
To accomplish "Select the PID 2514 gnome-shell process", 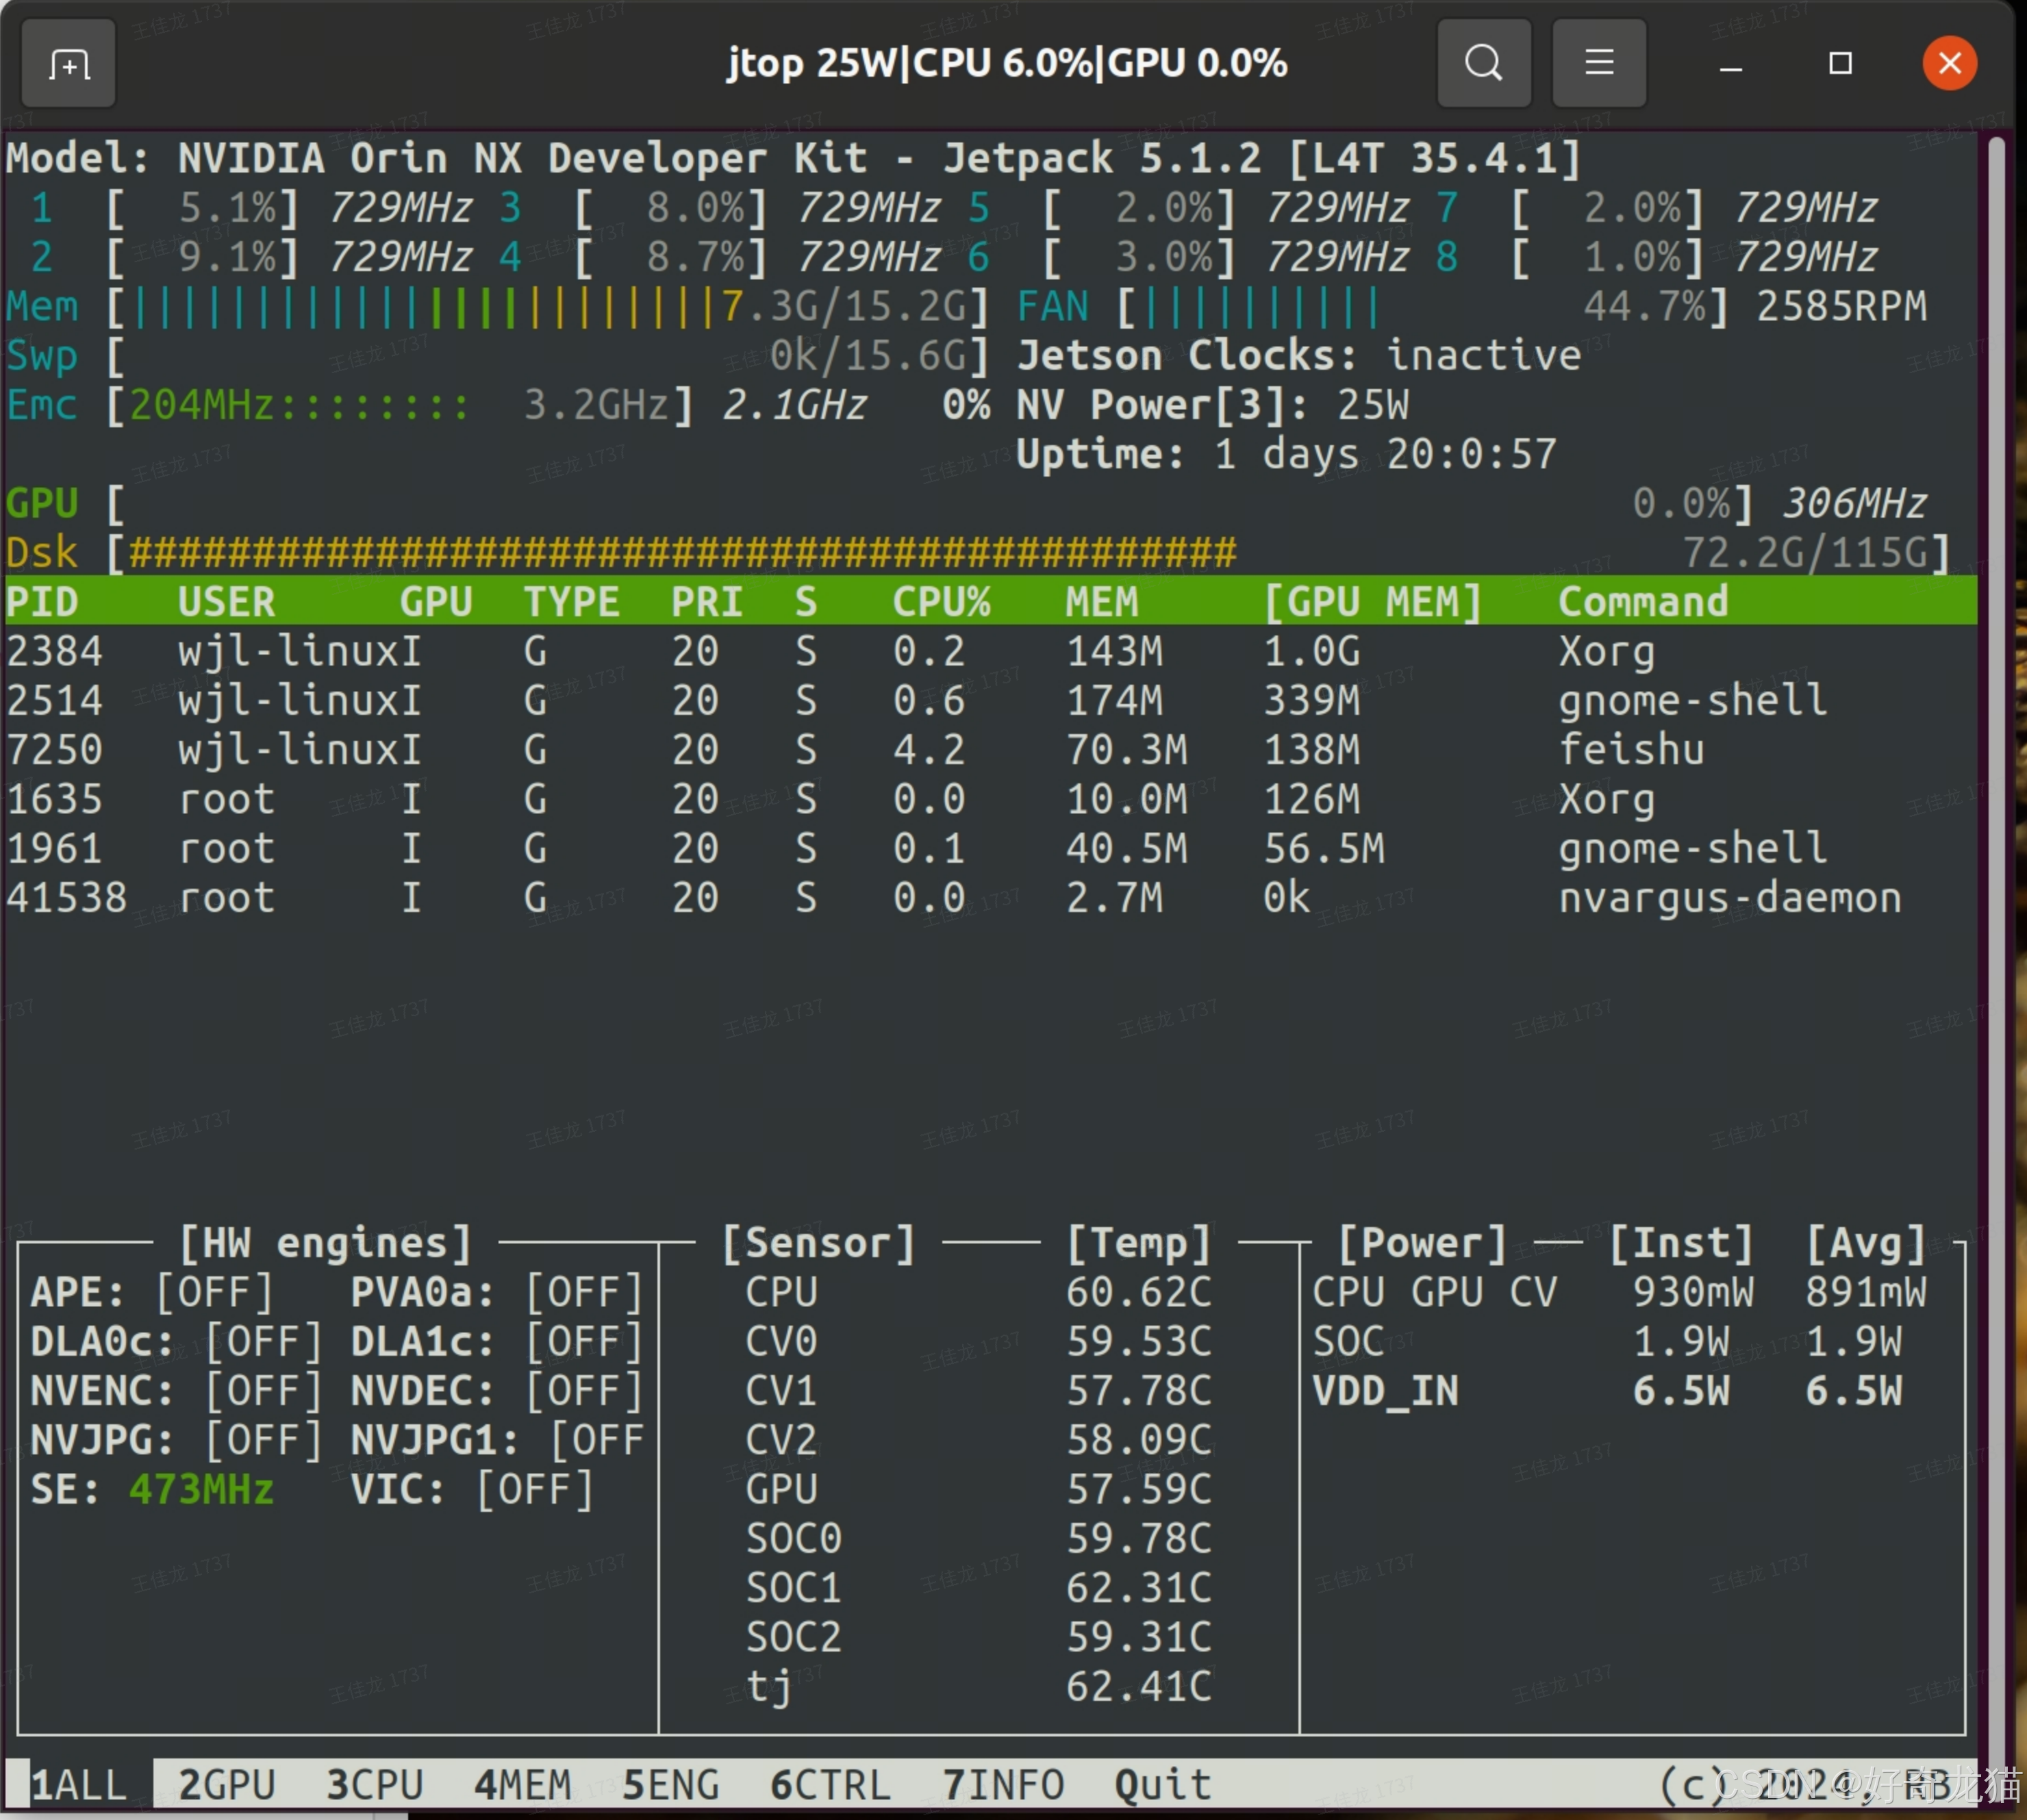I will [x=990, y=700].
